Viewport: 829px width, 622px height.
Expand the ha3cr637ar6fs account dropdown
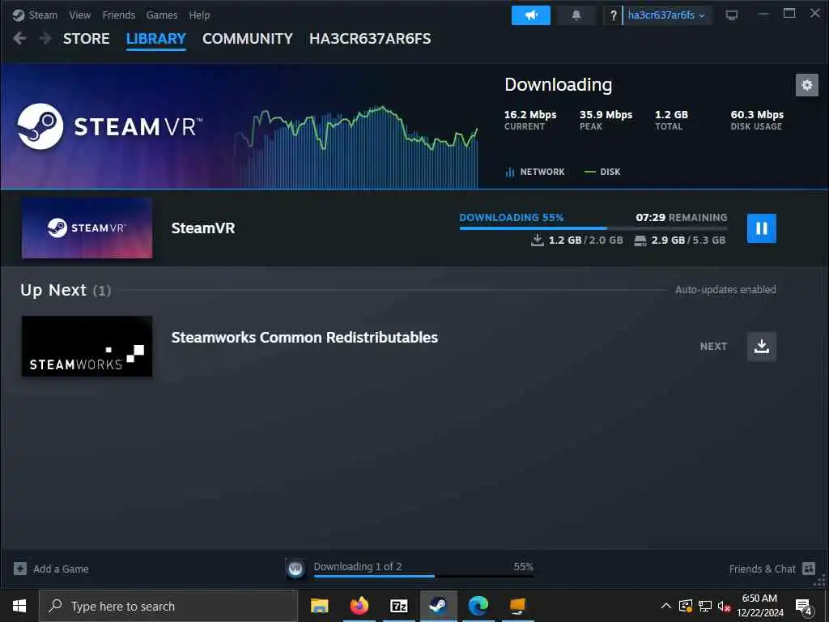tap(666, 15)
